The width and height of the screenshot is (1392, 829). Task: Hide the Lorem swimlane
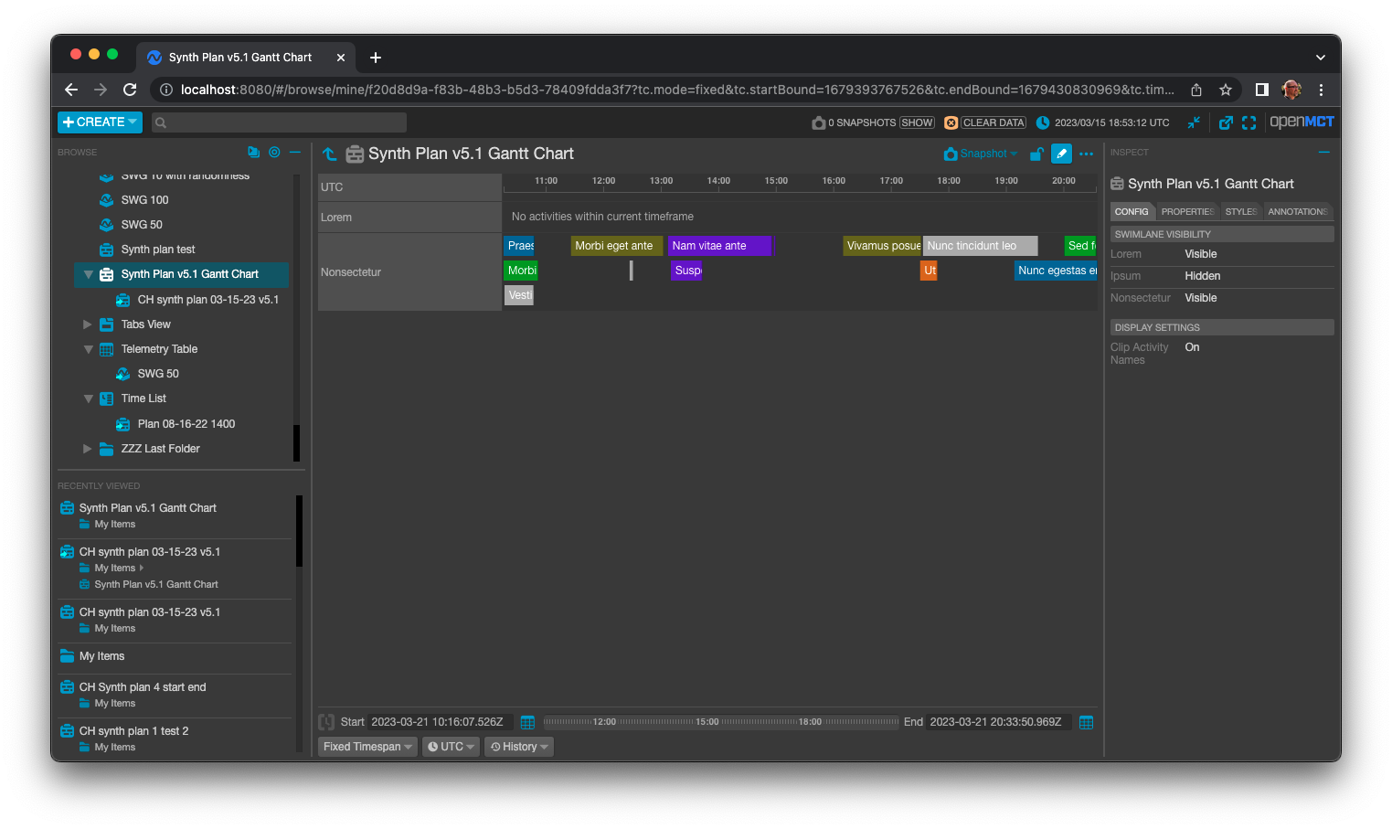click(1200, 253)
